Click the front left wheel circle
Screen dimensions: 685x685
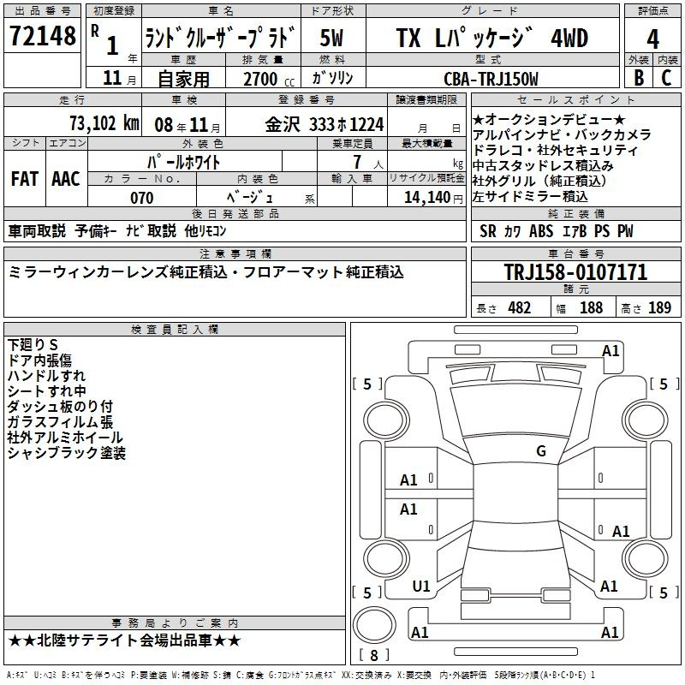(x=386, y=420)
